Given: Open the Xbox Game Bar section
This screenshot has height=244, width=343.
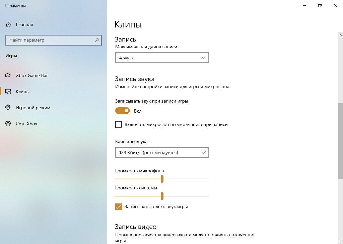Looking at the screenshot, I should 54,75.
